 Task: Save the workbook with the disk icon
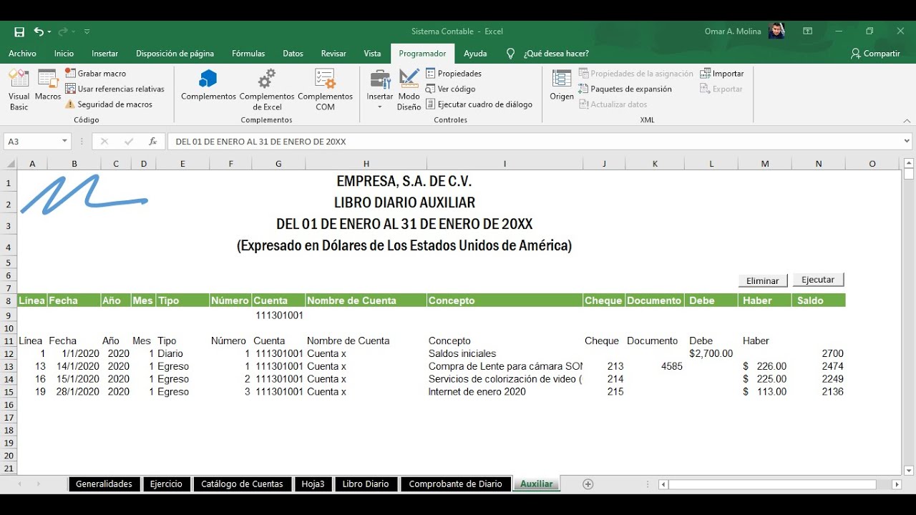[19, 31]
